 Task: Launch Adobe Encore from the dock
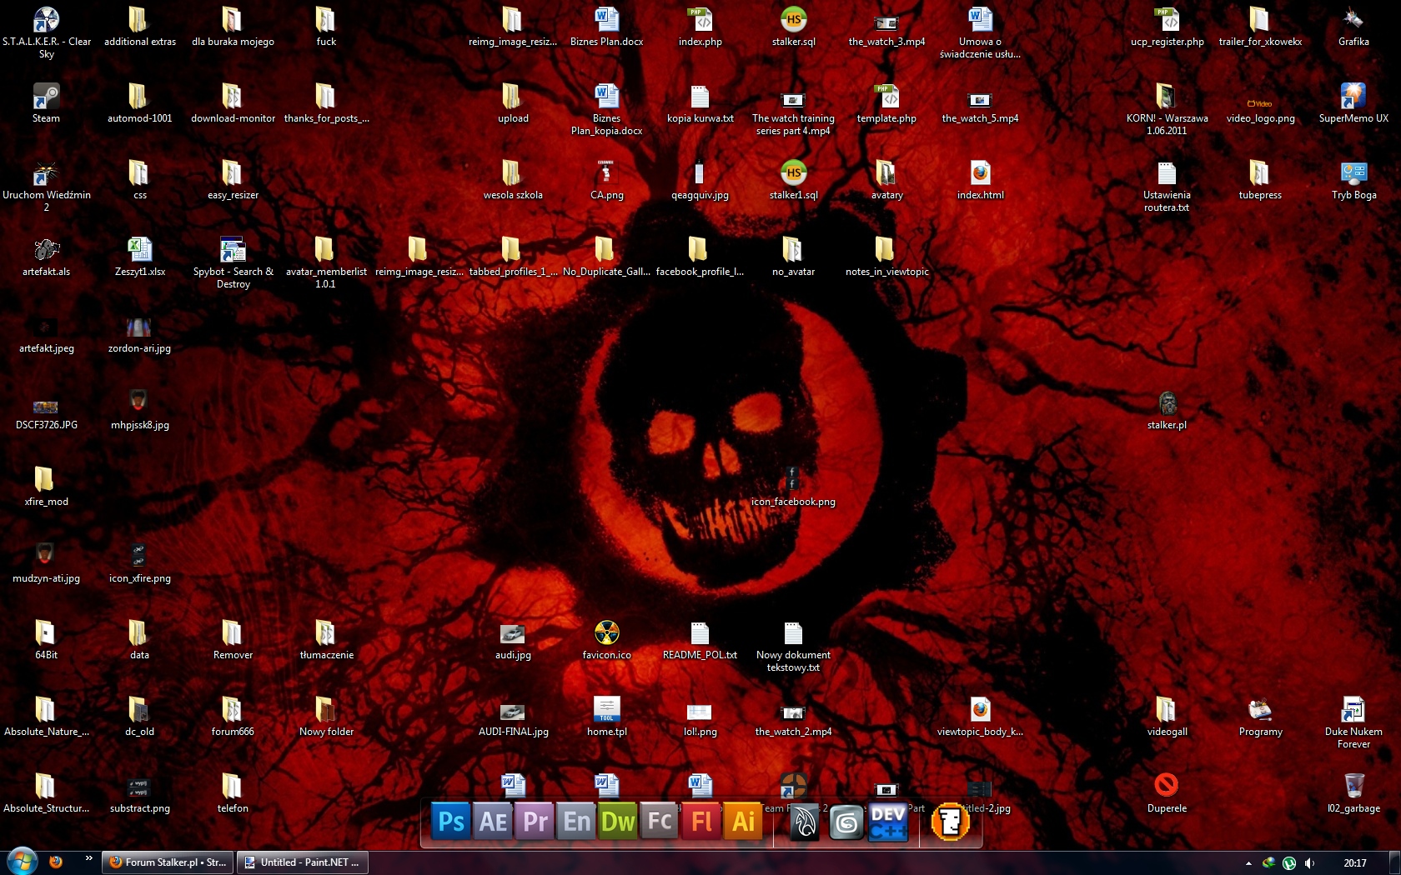[576, 822]
